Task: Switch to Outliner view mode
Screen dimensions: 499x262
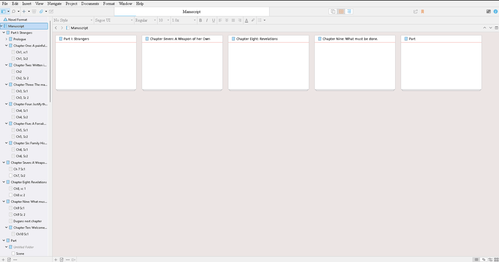Action: pyautogui.click(x=349, y=12)
